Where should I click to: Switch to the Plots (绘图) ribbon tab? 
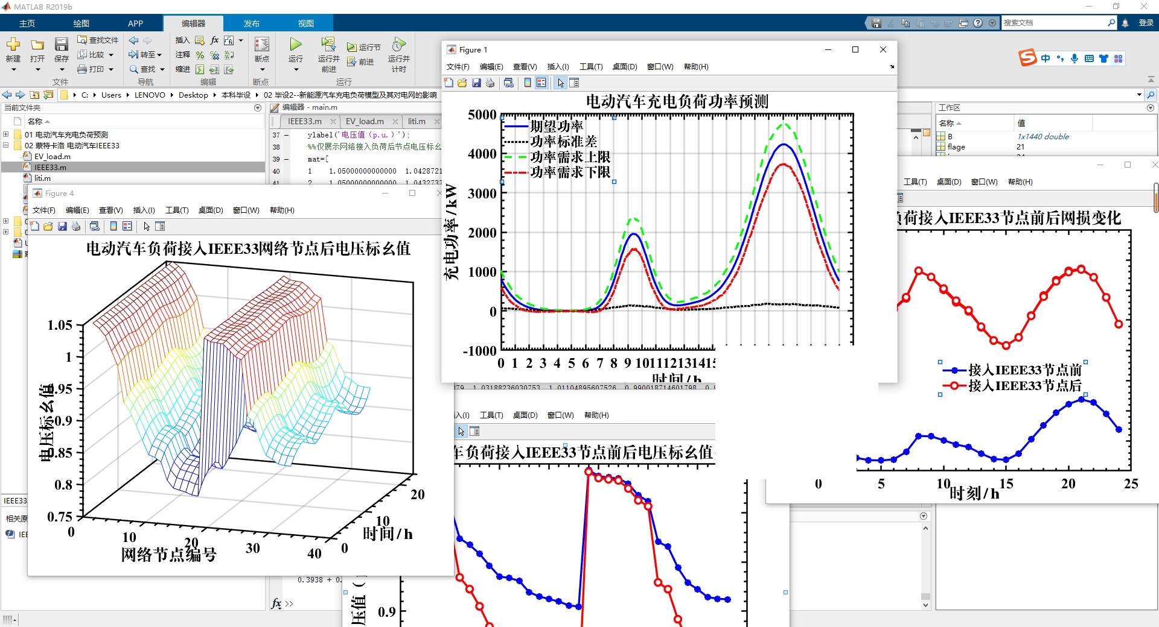81,24
